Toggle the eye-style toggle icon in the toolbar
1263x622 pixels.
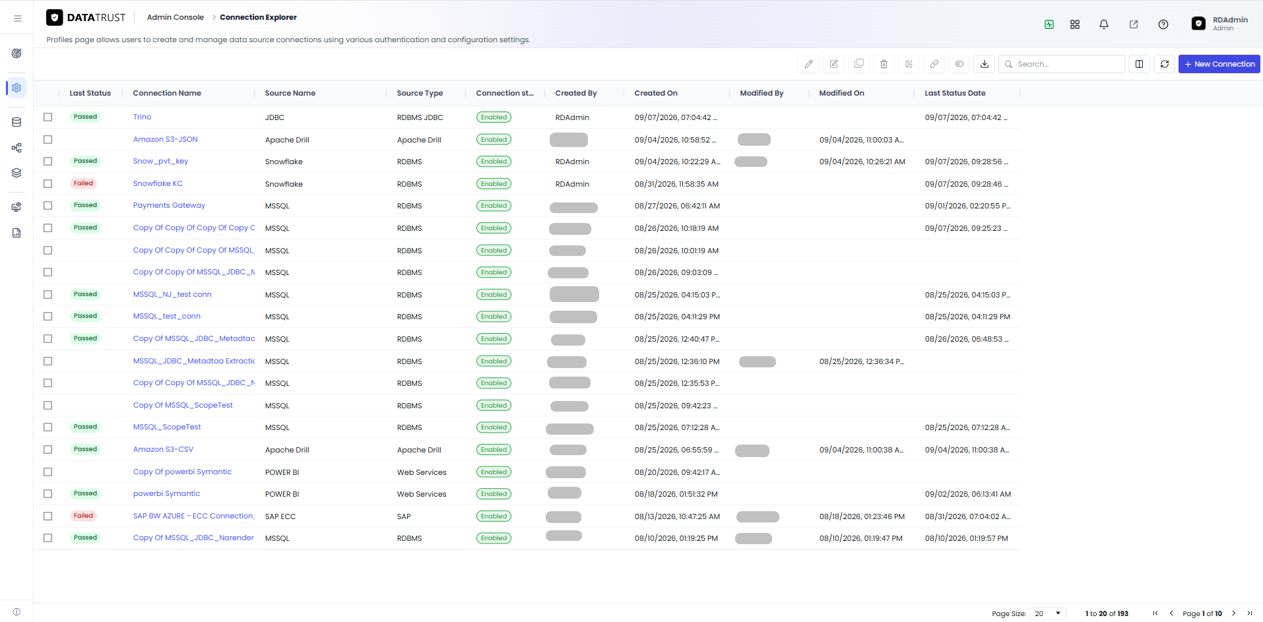pos(959,64)
